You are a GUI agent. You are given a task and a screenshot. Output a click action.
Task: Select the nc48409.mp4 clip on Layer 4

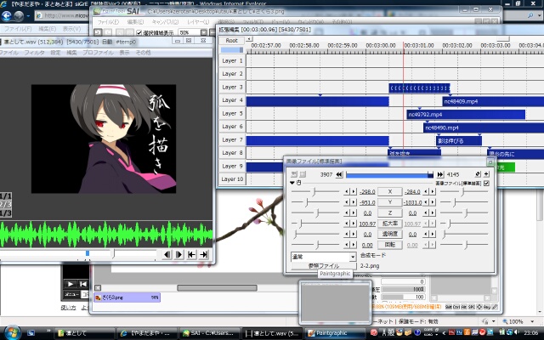pyautogui.click(x=493, y=102)
